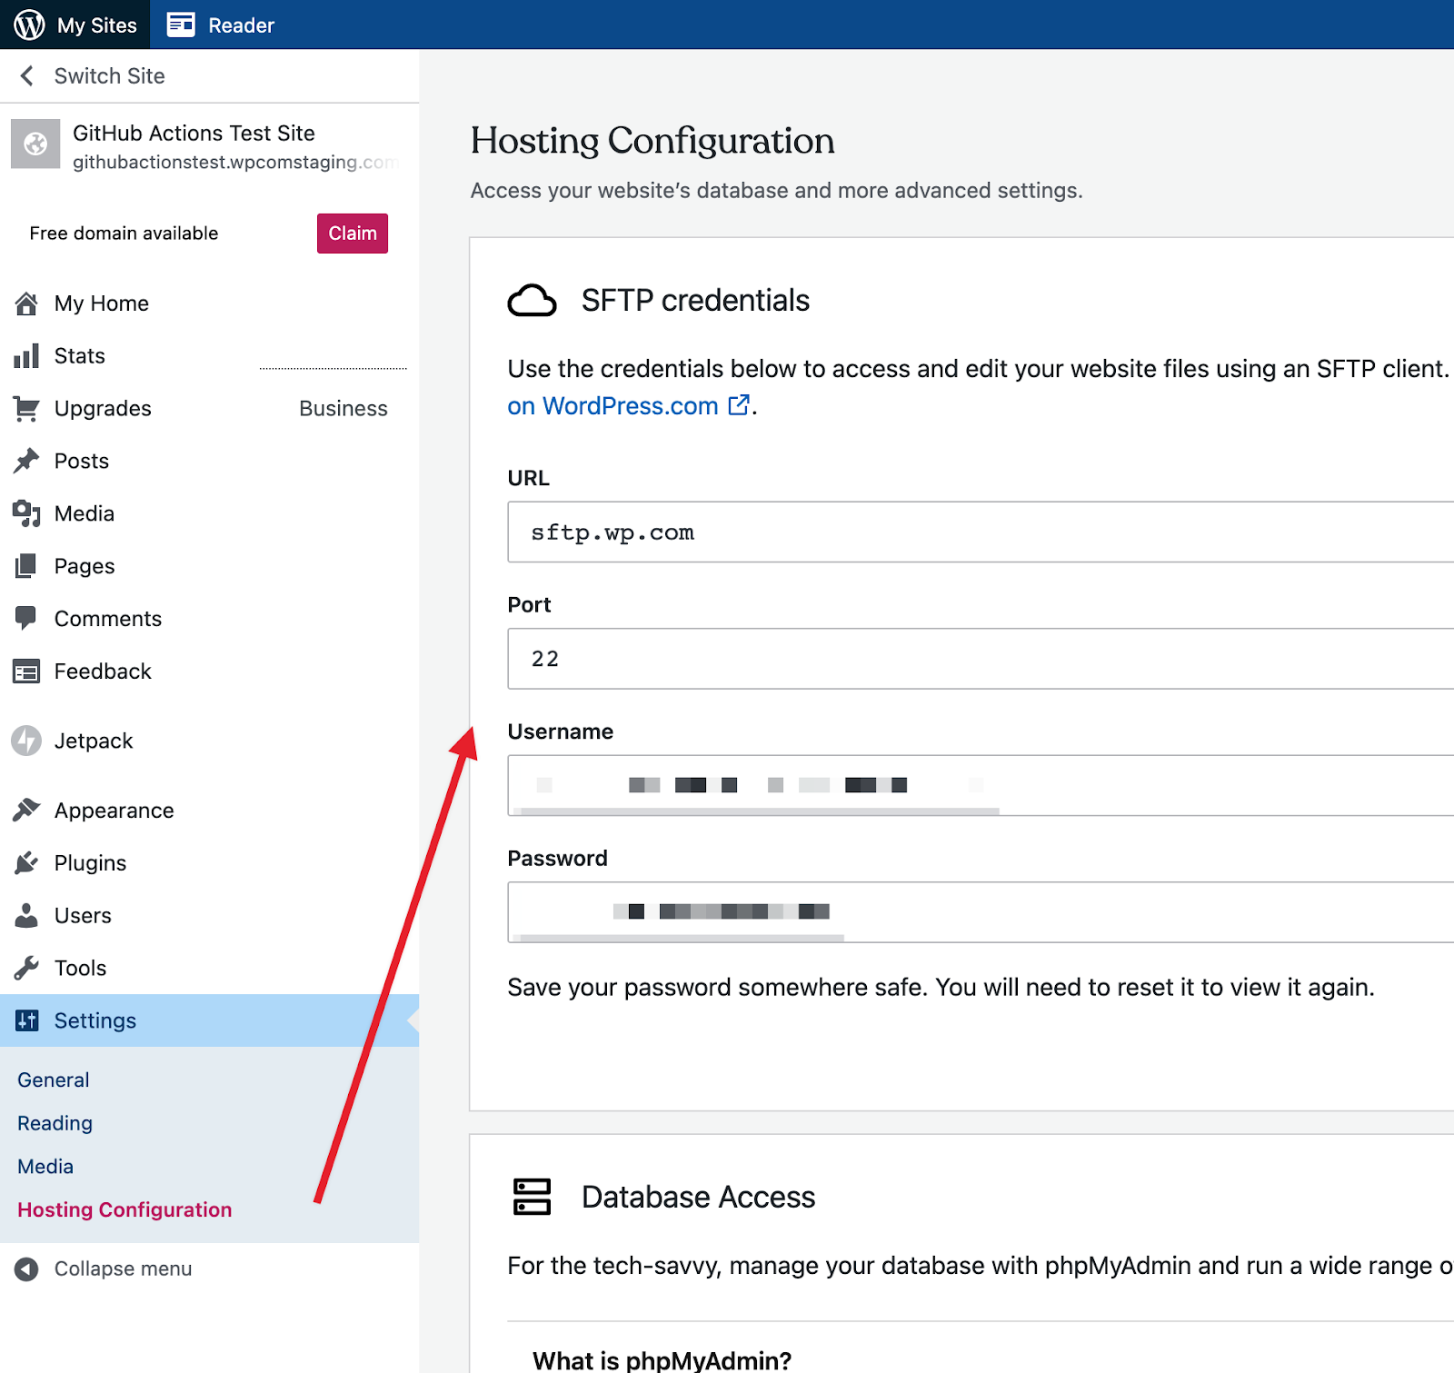This screenshot has height=1373, width=1454.
Task: Click the Appearance brush icon
Action: coord(26,810)
